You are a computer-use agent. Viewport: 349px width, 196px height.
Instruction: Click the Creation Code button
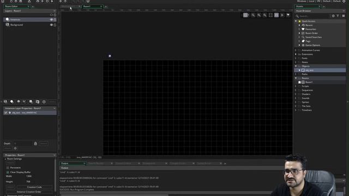coord(34,187)
